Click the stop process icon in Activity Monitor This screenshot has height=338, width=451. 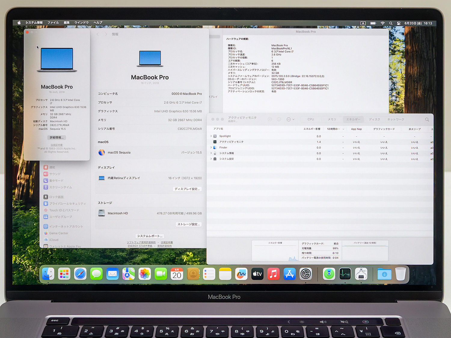270,119
